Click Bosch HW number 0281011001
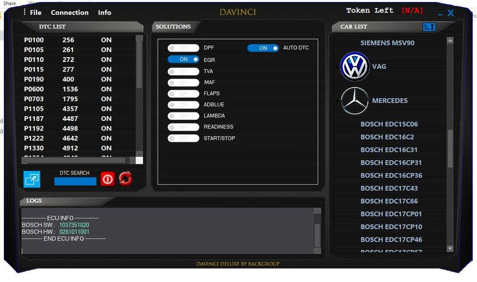This screenshot has width=477, height=282. pos(74,232)
